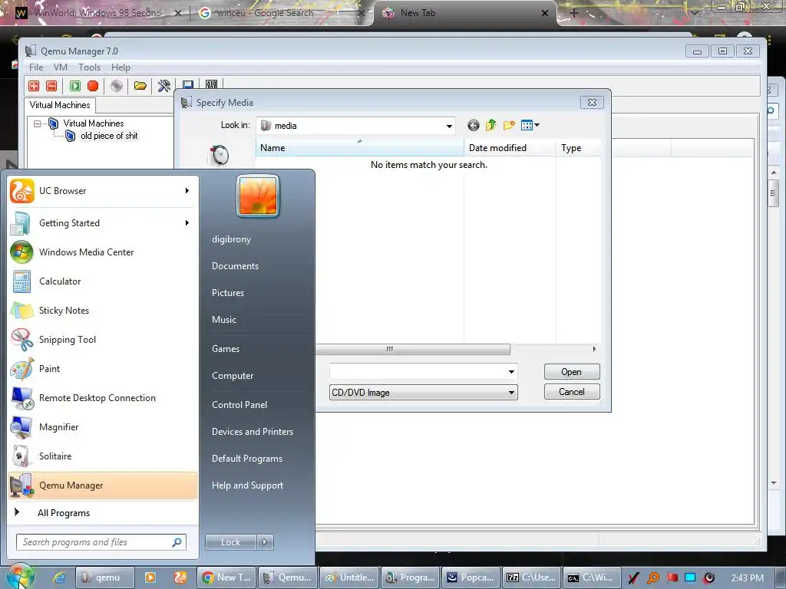Click the up one level folder icon
Viewport: 786px width, 589px height.
pos(490,125)
